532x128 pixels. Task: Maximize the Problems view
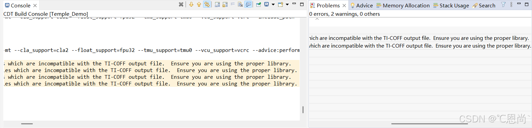[x=527, y=4]
